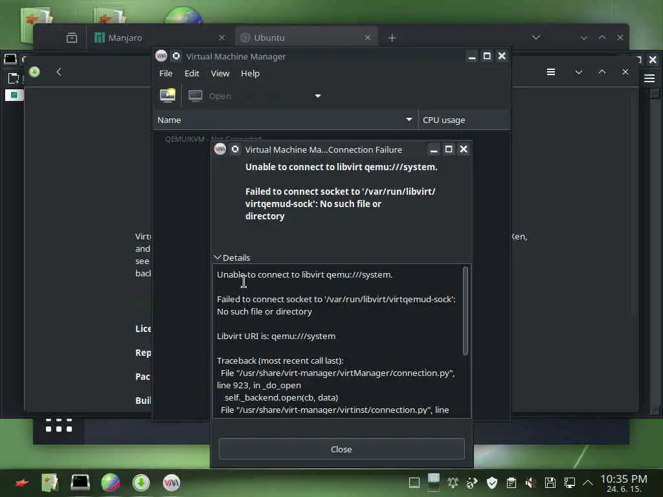Open the file manager from the taskbar
Screen dimensions: 663x497
pos(50,483)
